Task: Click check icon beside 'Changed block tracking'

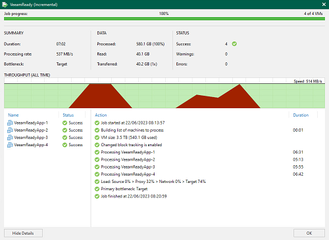Action: pyautogui.click(x=97, y=145)
